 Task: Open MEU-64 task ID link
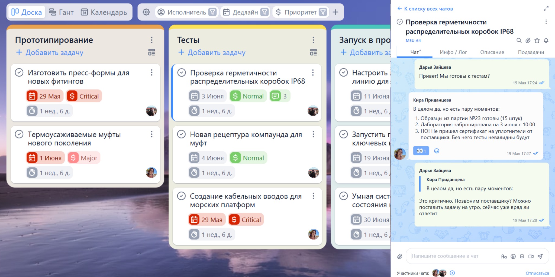pos(413,41)
